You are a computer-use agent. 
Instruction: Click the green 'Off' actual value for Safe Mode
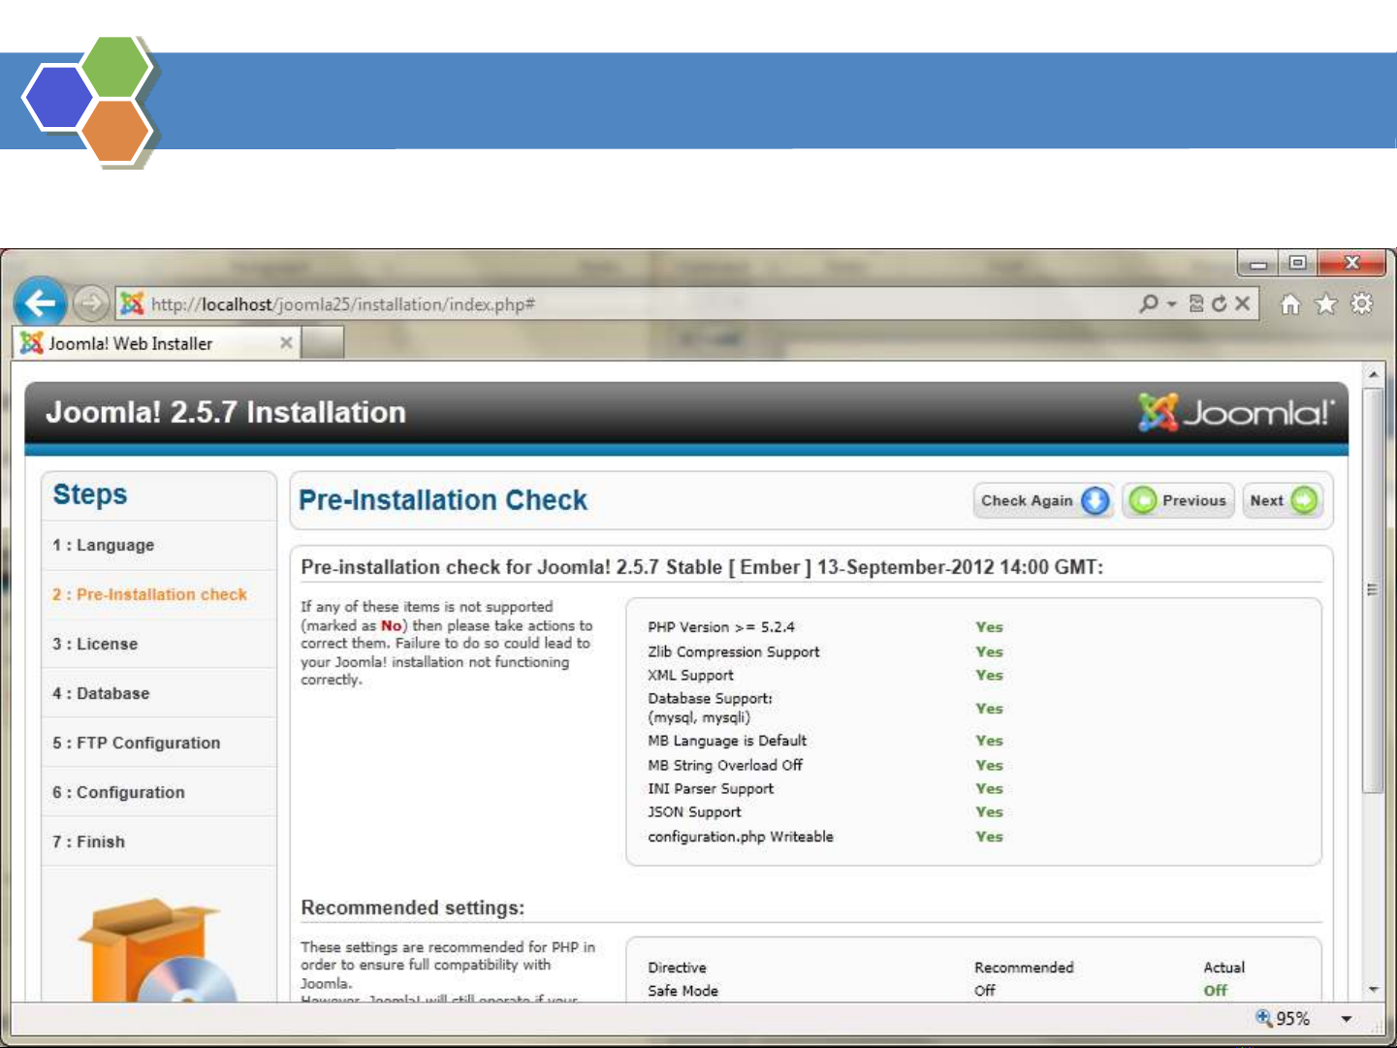1215,991
